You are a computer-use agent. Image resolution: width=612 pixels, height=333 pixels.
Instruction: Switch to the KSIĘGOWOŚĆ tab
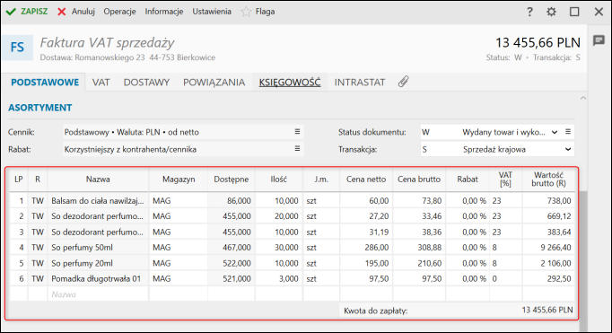290,83
